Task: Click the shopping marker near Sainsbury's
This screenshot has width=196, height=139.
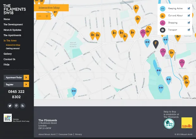Action: 182,63
